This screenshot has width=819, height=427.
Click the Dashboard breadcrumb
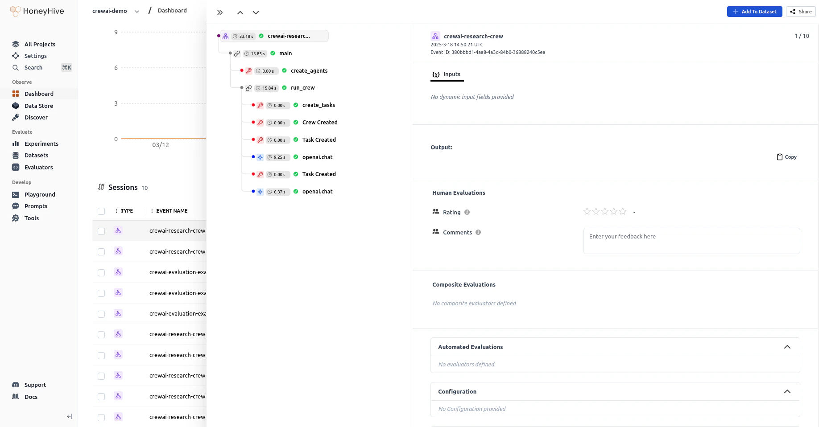coord(172,10)
